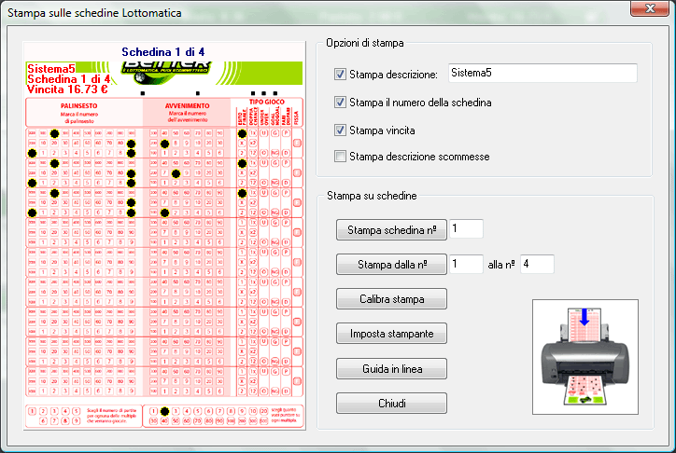Click the 'Schedina 1 di 4' preview heading
The image size is (676, 453).
[162, 50]
